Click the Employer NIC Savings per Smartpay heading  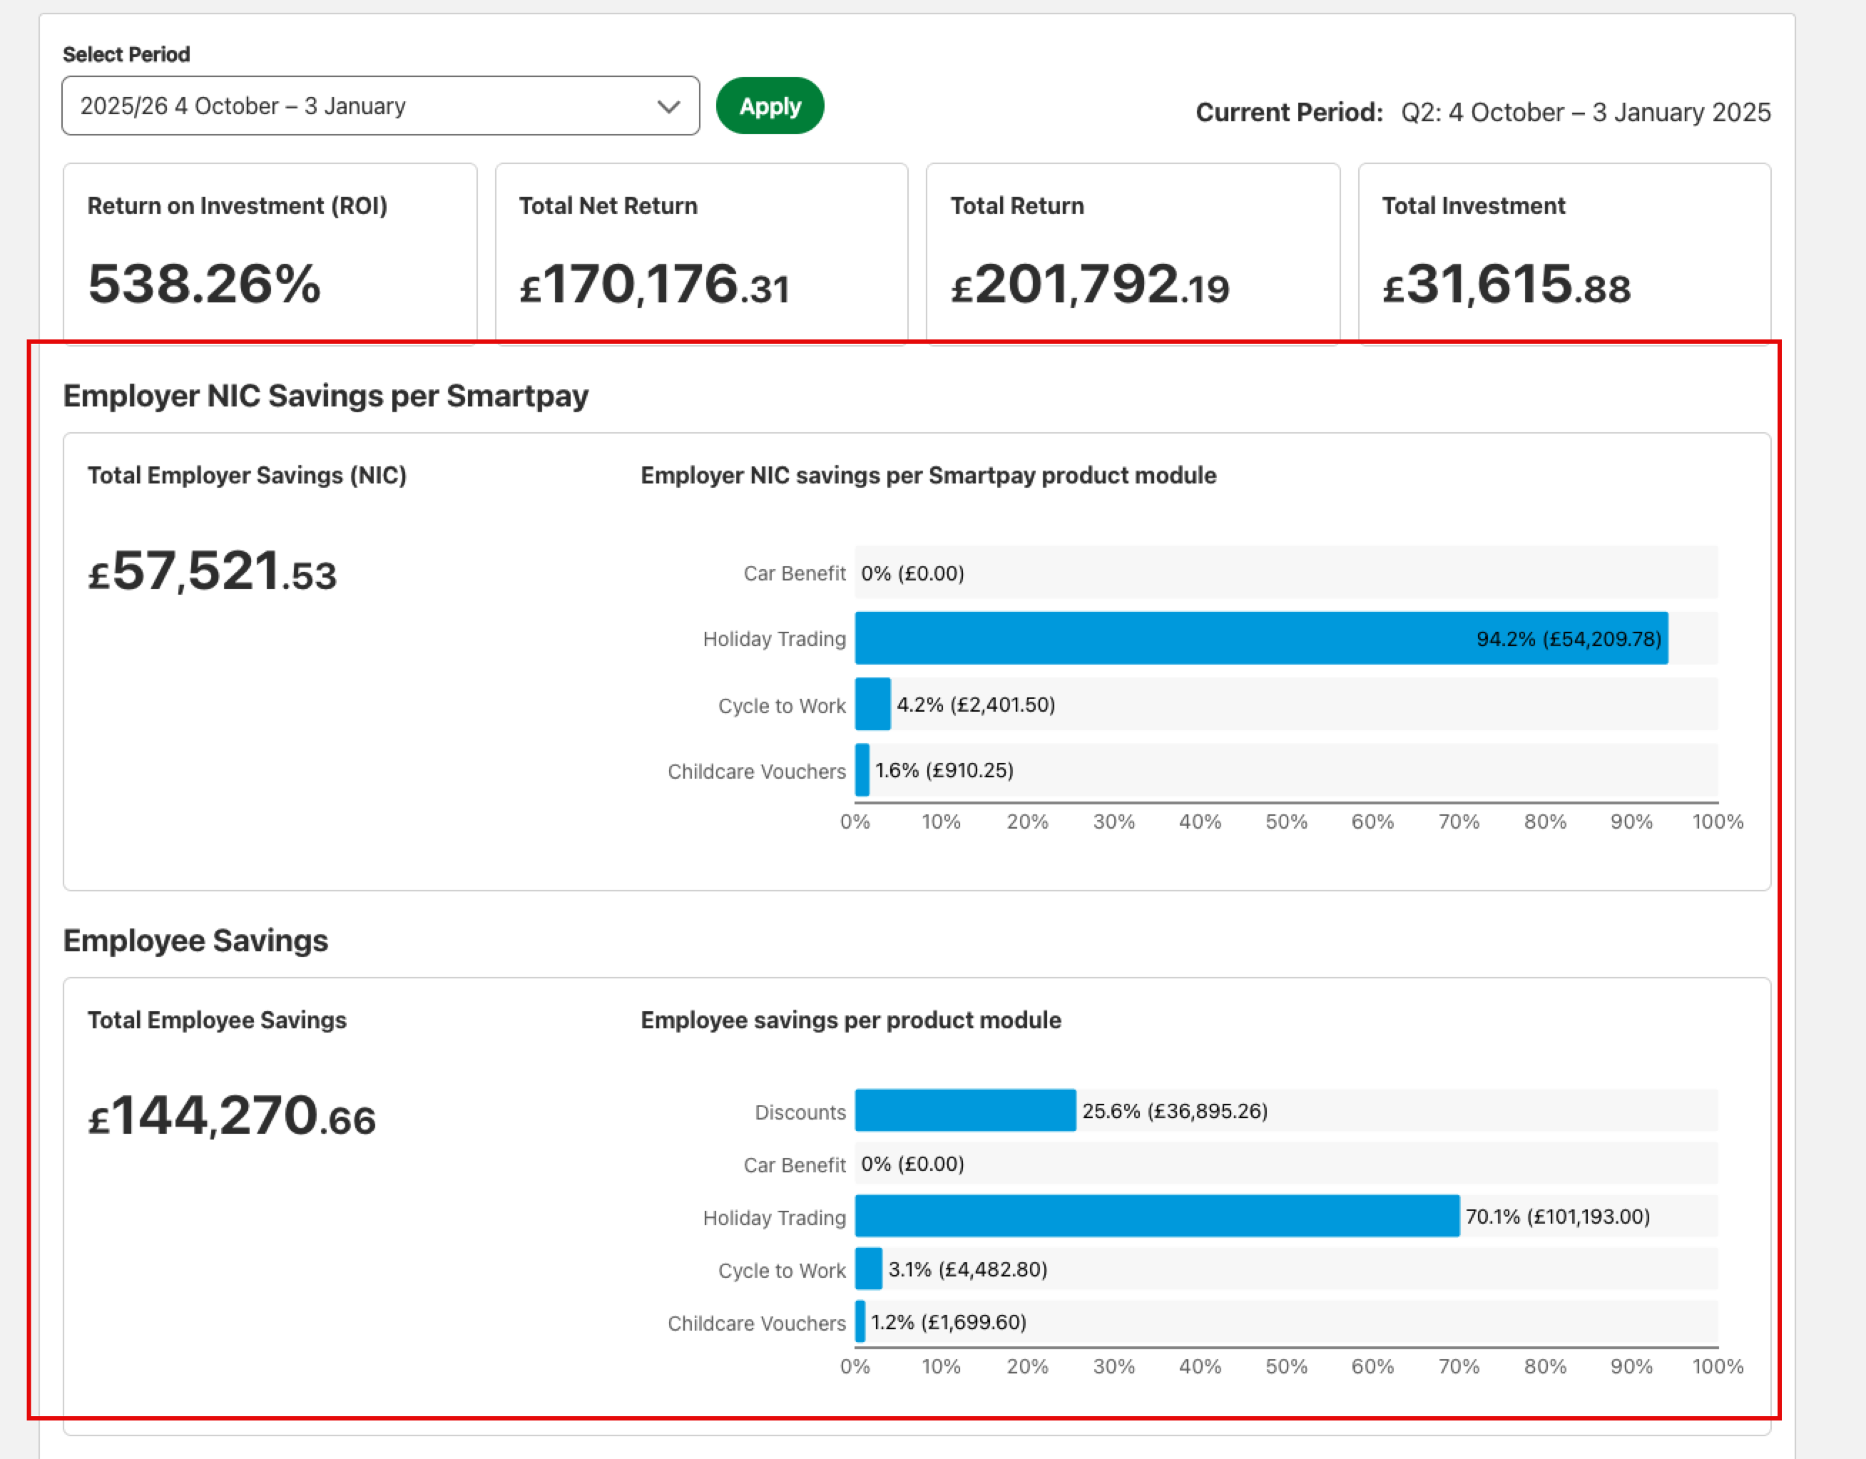325,396
